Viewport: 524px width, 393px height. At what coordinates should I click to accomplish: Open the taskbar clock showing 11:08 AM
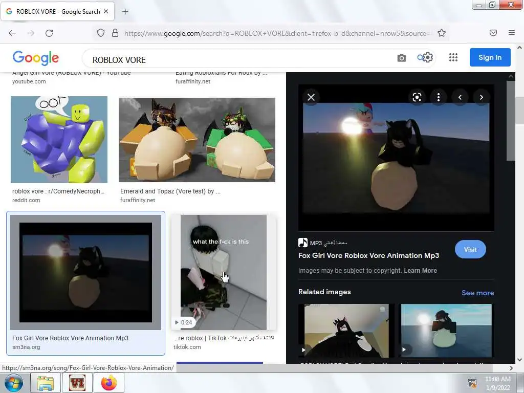coord(497,383)
